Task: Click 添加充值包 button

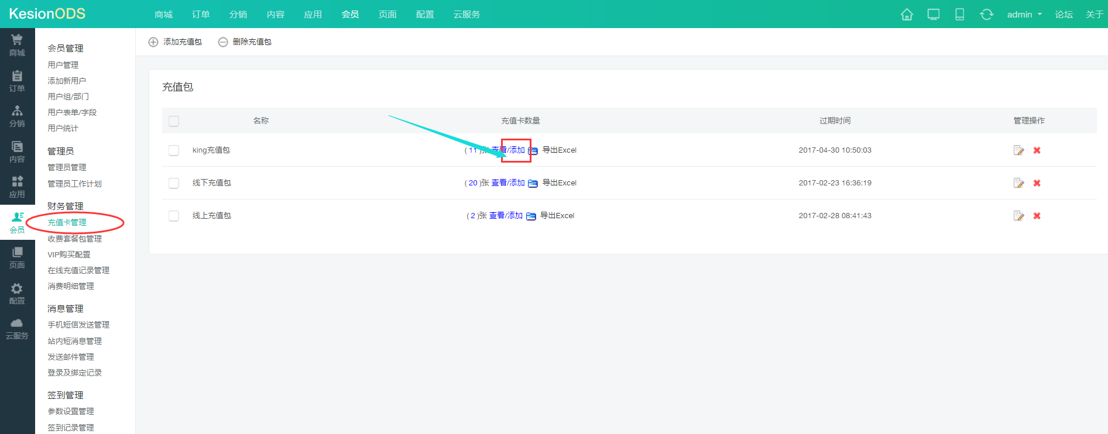Action: (176, 42)
